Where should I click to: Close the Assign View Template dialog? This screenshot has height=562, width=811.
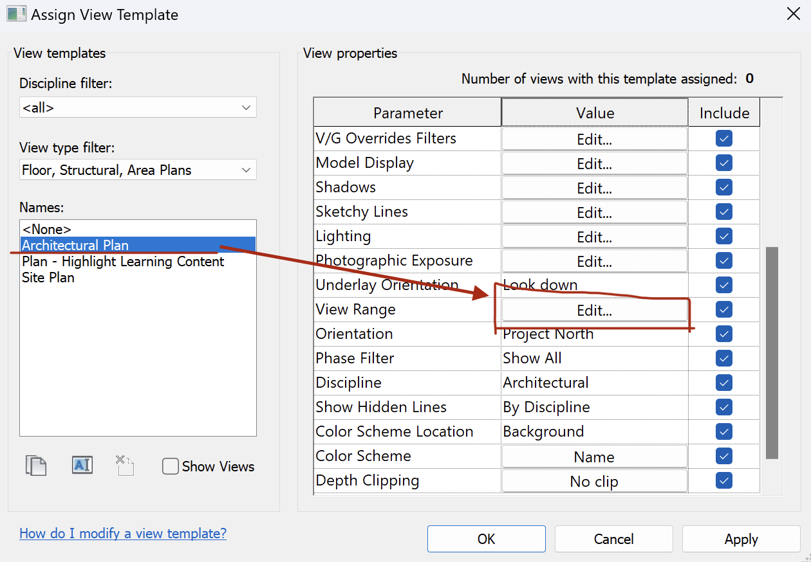pyautogui.click(x=793, y=14)
